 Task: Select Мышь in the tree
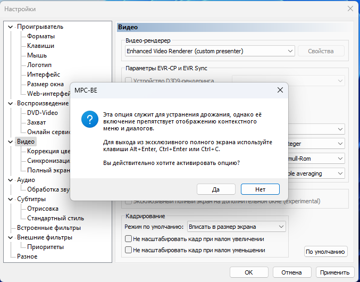click(37, 55)
